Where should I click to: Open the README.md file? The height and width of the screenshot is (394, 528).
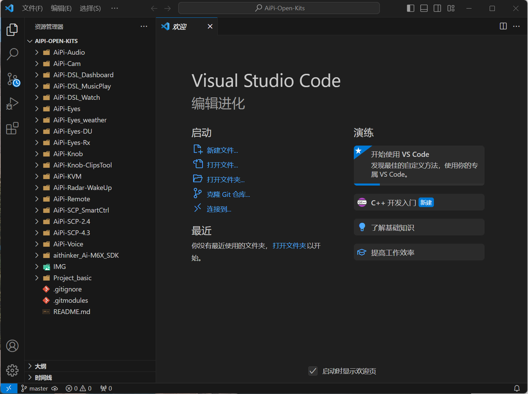tap(90, 312)
